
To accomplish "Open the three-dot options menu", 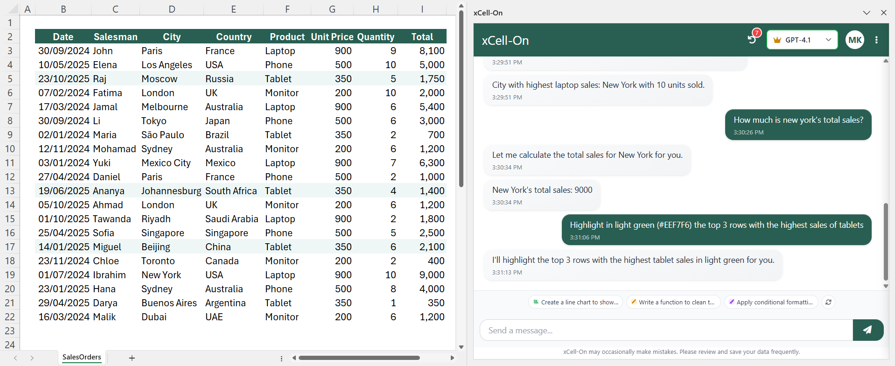I will click(876, 40).
